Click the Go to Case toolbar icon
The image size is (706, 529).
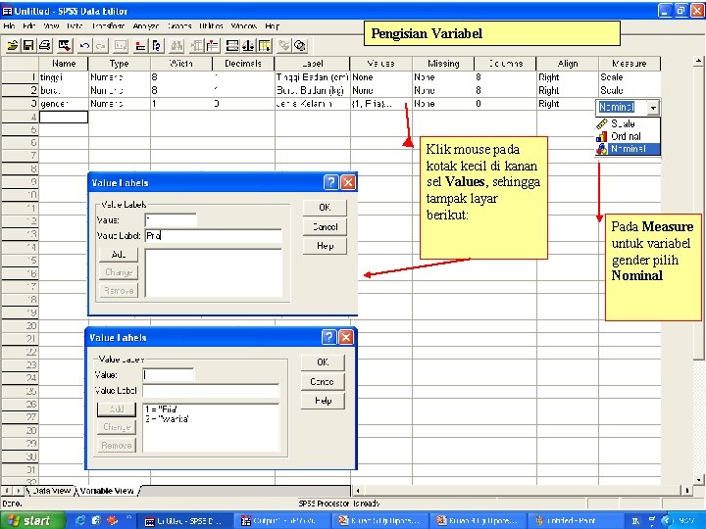(x=140, y=45)
